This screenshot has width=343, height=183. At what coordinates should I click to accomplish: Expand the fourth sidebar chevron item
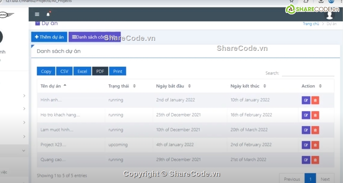[x=24, y=137]
